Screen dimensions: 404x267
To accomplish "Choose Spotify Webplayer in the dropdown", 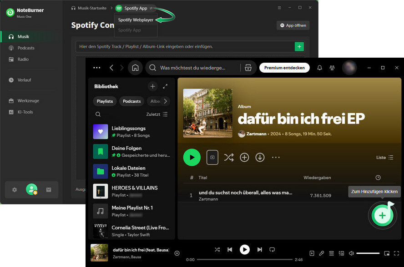I will (136, 20).
